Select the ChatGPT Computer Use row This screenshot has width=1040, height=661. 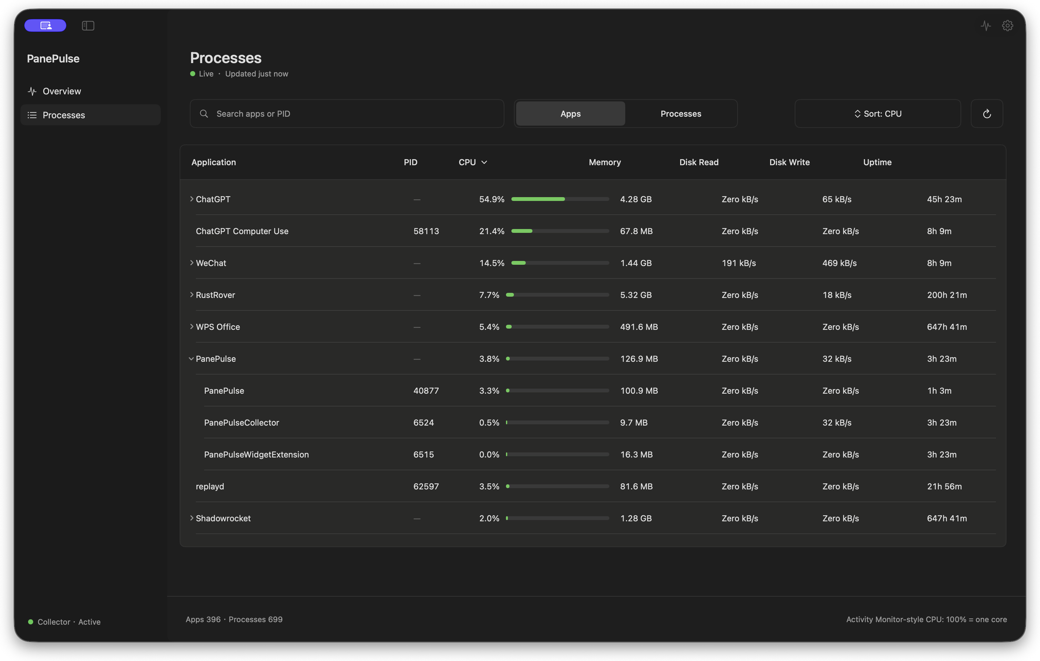593,231
